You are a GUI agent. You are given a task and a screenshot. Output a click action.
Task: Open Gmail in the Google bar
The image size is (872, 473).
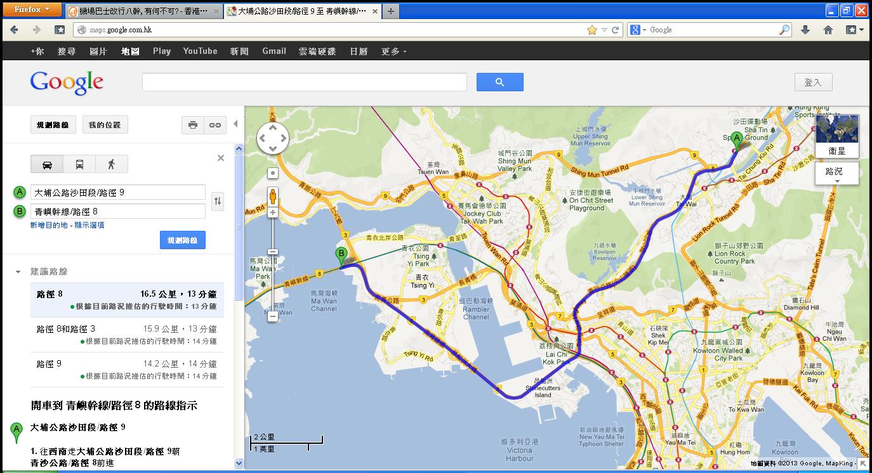(x=274, y=51)
